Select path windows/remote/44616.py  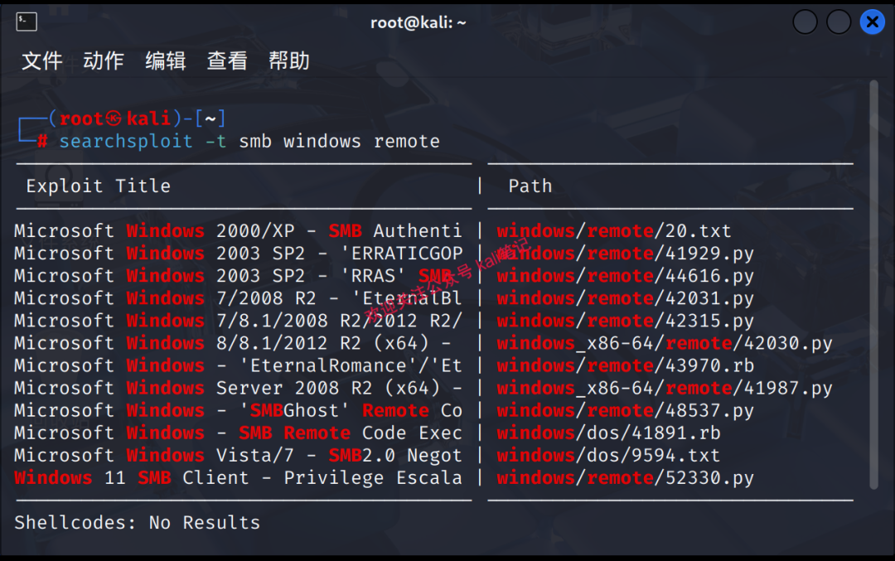click(x=625, y=276)
